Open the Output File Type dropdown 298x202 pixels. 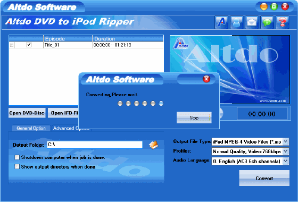[x=286, y=141]
